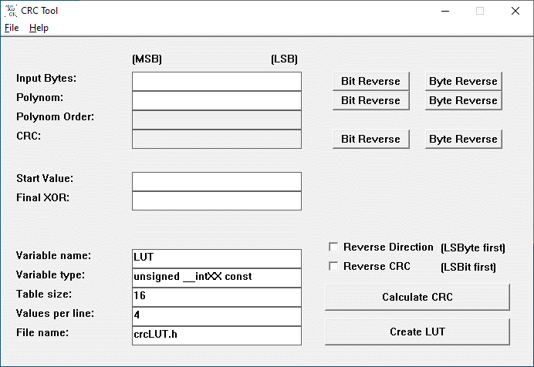
Task: Click the (MSB) label
Action: pyautogui.click(x=147, y=59)
